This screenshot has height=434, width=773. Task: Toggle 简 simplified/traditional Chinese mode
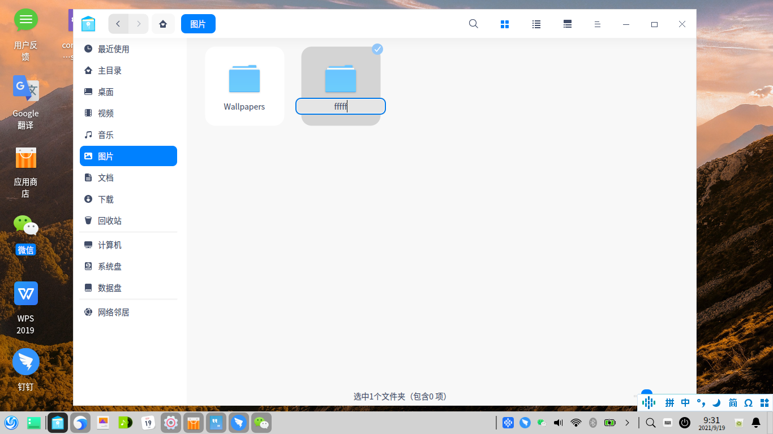click(x=733, y=403)
